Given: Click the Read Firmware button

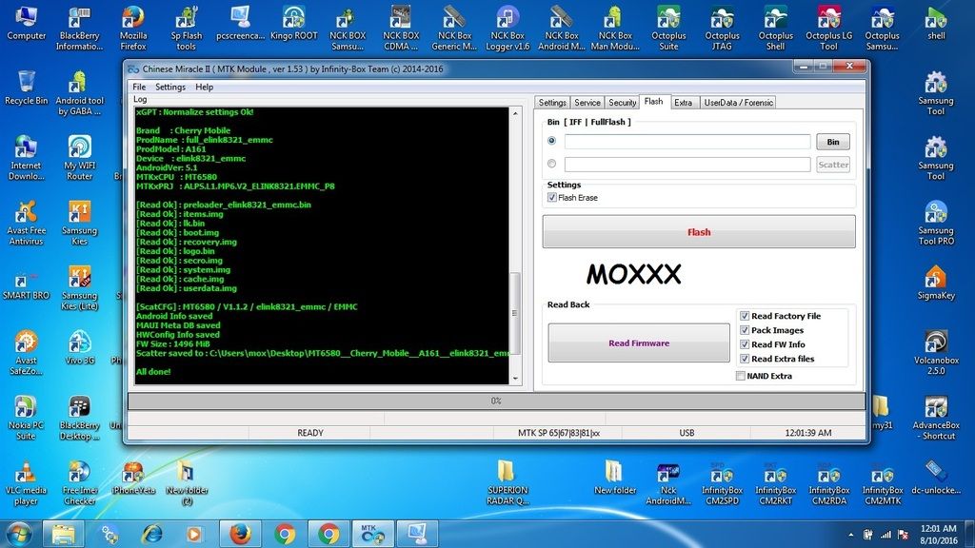Looking at the screenshot, I should (x=638, y=343).
